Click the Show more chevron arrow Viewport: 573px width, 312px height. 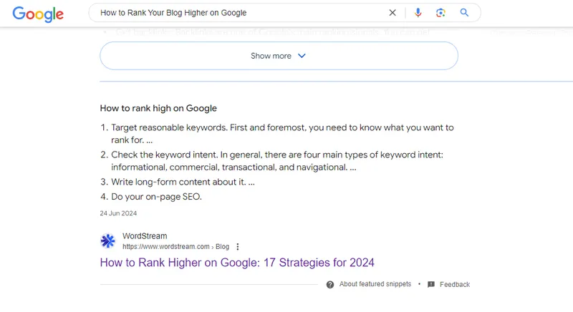(x=302, y=56)
